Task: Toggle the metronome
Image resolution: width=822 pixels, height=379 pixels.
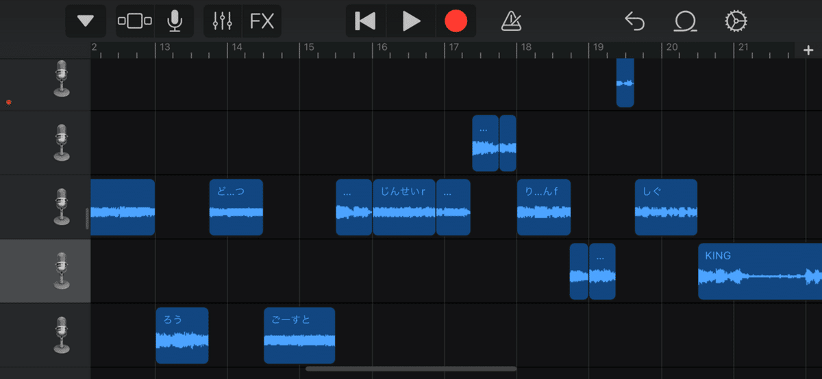Action: [x=510, y=21]
